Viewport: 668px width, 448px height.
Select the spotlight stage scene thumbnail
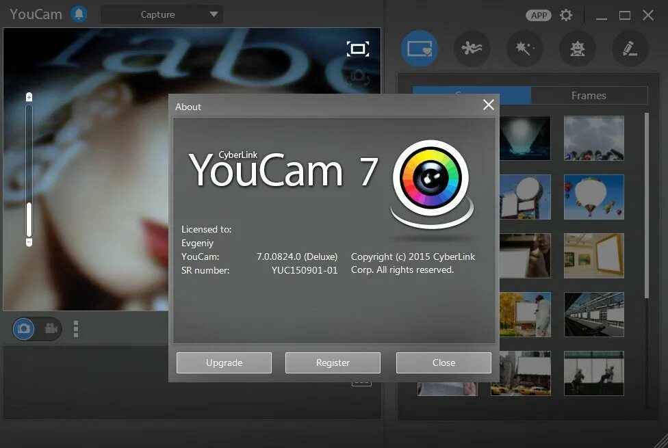(x=525, y=138)
